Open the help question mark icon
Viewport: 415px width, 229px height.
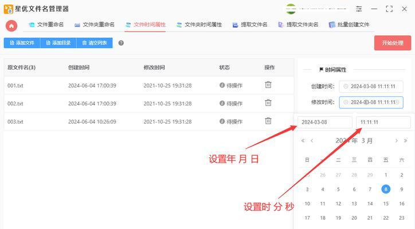[x=121, y=43]
